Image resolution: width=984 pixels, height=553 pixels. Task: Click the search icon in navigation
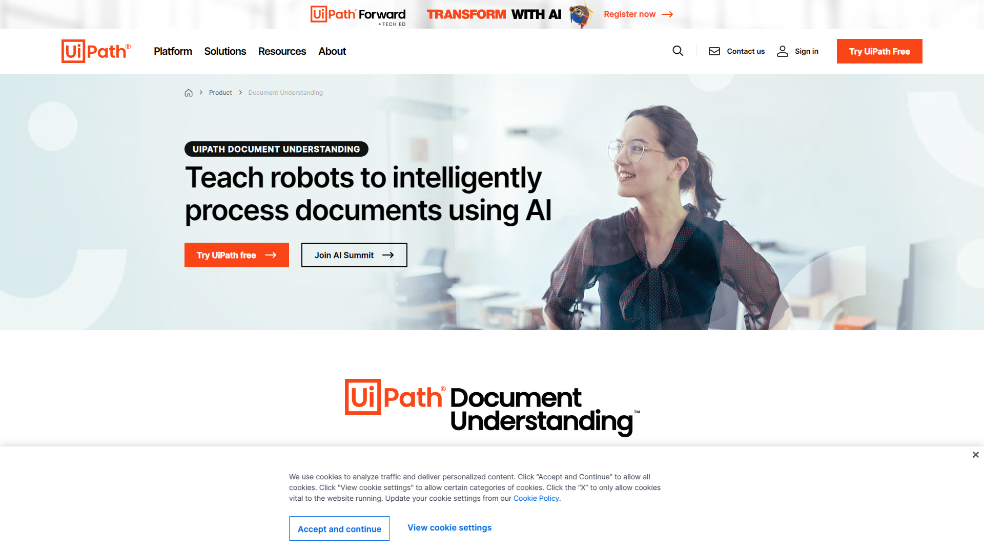coord(678,51)
